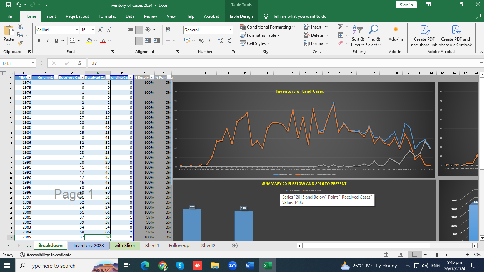This screenshot has height=272, width=484.
Task: Click the Paste clipboard icon
Action: tap(9, 30)
